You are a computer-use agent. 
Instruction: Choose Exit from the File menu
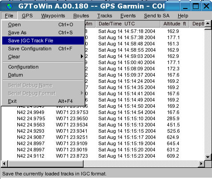43,101
